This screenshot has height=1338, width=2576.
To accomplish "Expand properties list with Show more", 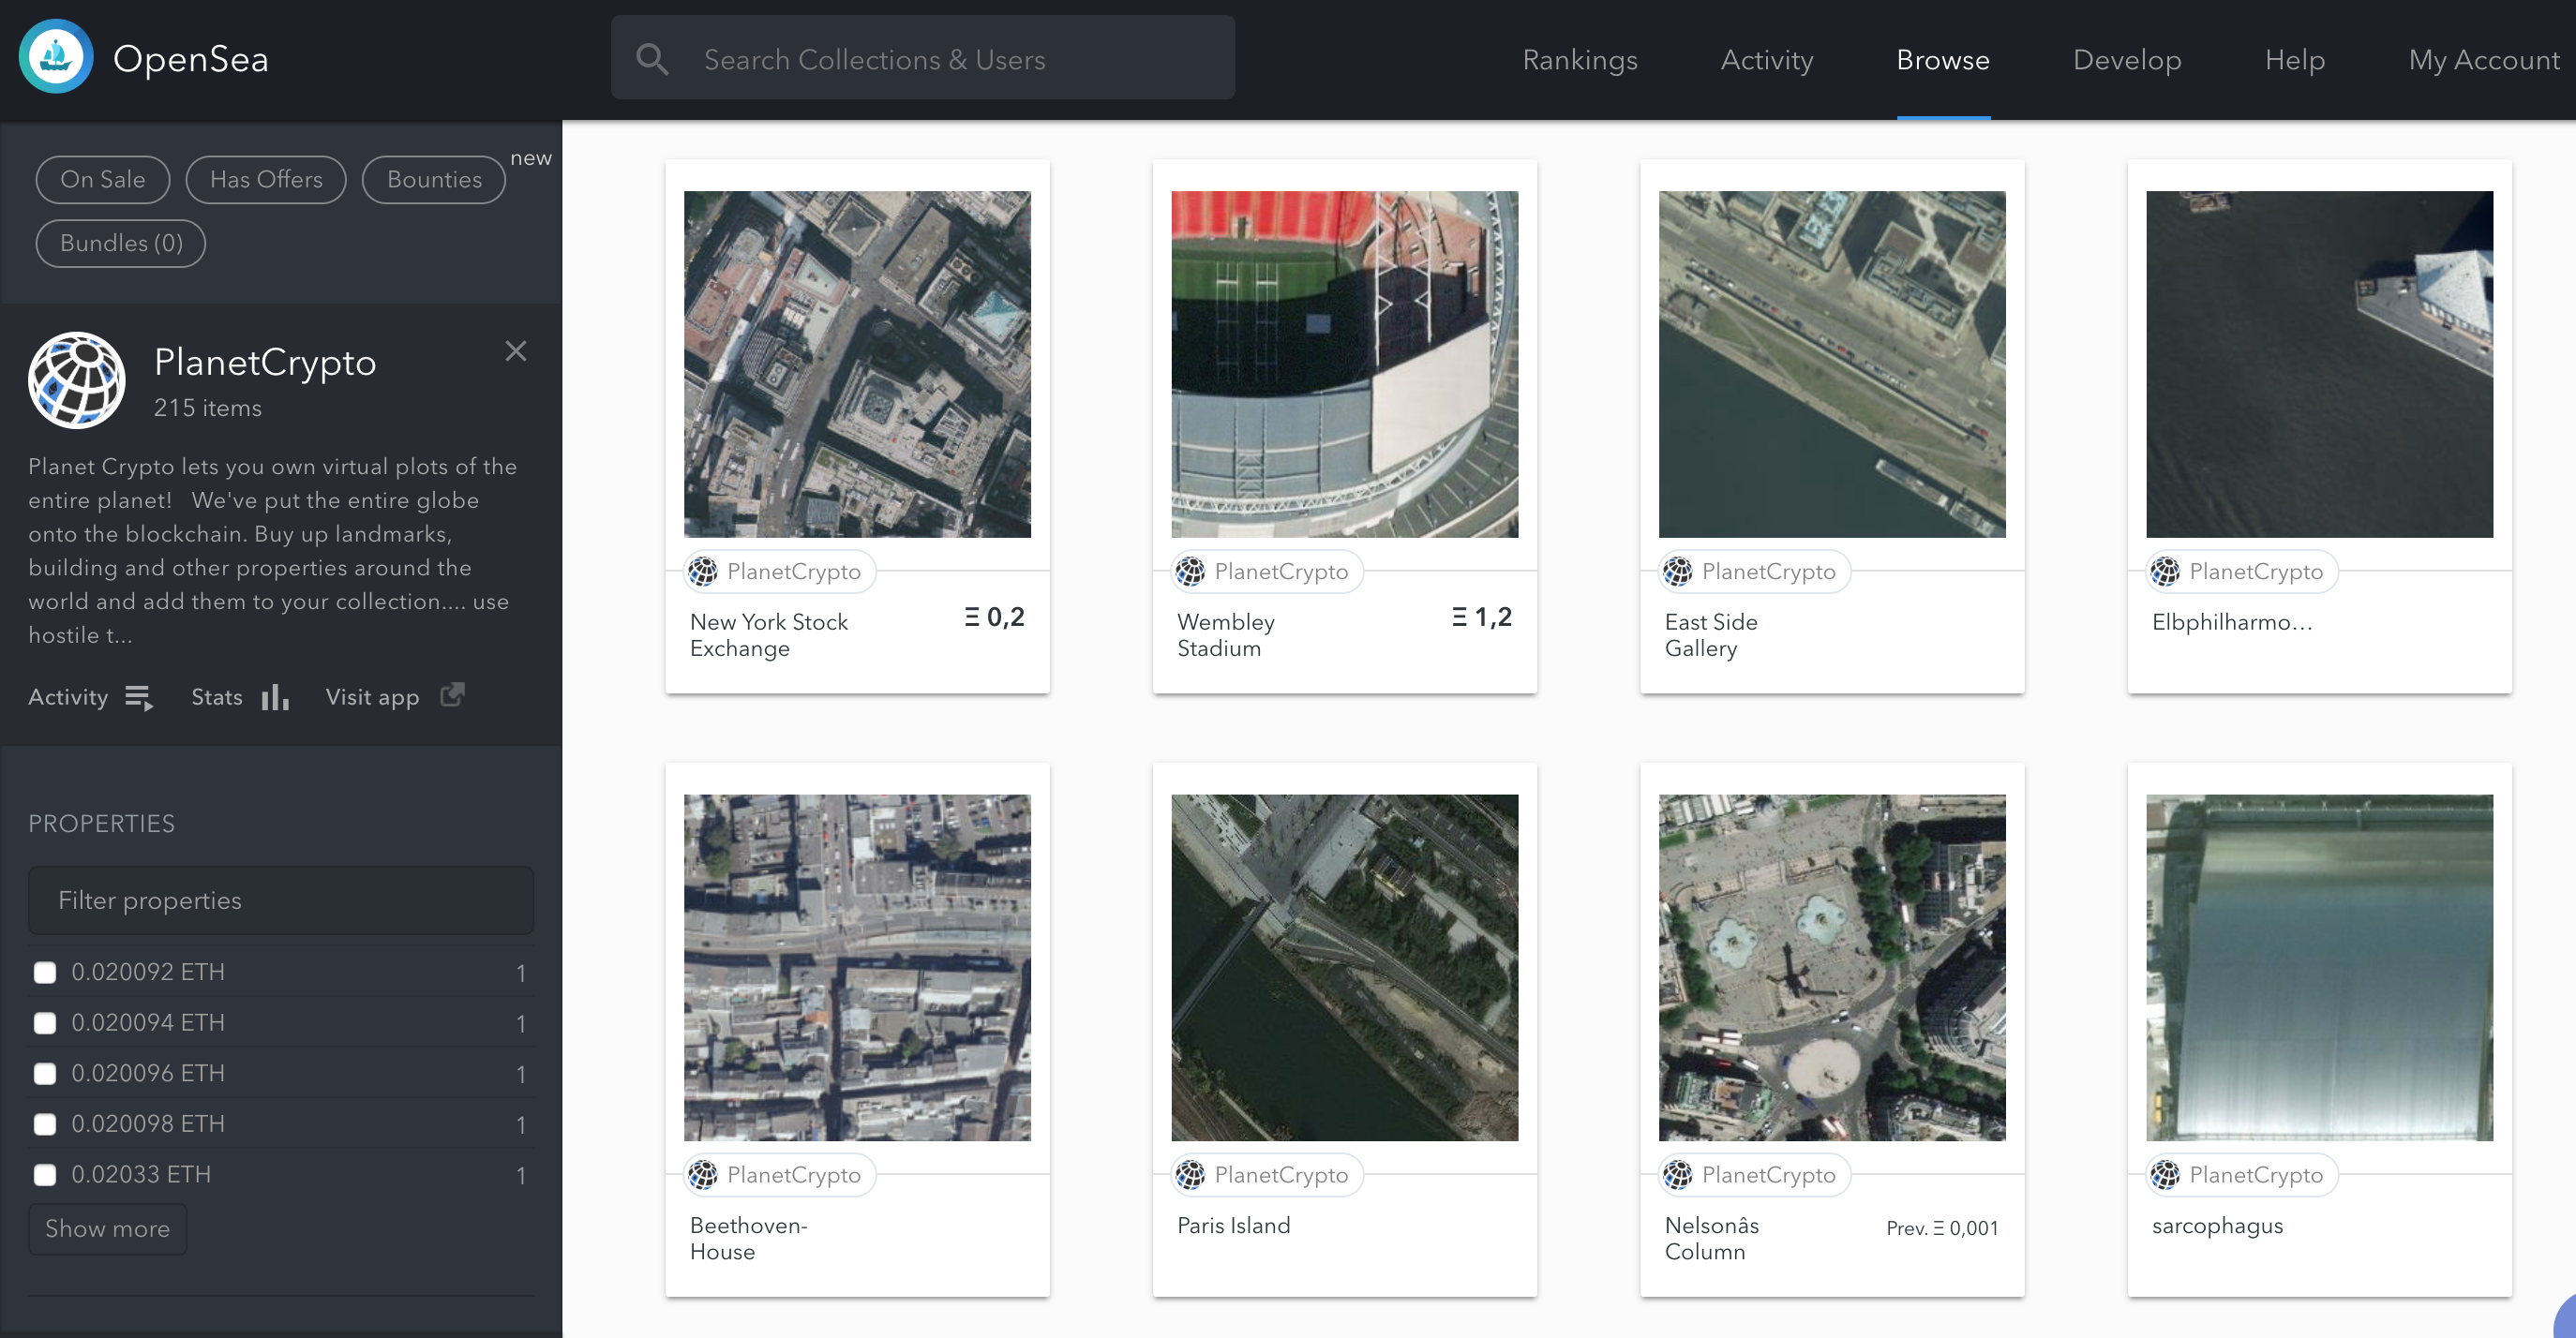I will tap(107, 1229).
